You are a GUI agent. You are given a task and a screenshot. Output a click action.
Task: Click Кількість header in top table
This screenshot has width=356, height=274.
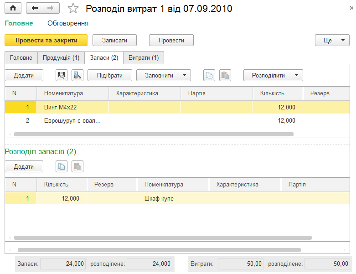point(278,93)
